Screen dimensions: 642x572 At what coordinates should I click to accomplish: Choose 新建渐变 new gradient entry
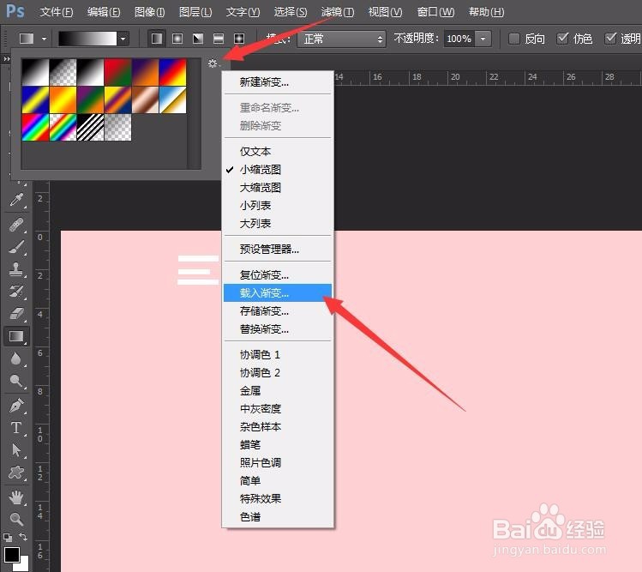click(278, 82)
